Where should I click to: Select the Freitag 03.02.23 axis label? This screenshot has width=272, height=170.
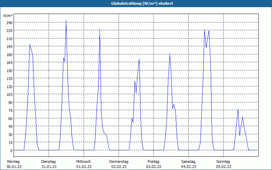click(154, 164)
